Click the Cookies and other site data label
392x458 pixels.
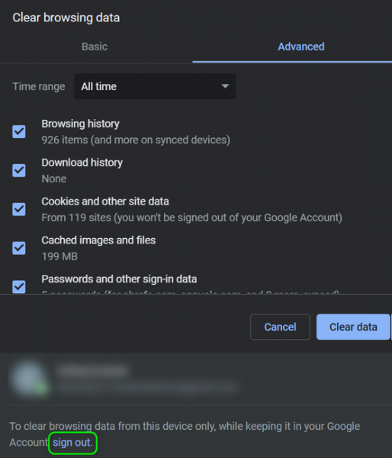point(105,202)
